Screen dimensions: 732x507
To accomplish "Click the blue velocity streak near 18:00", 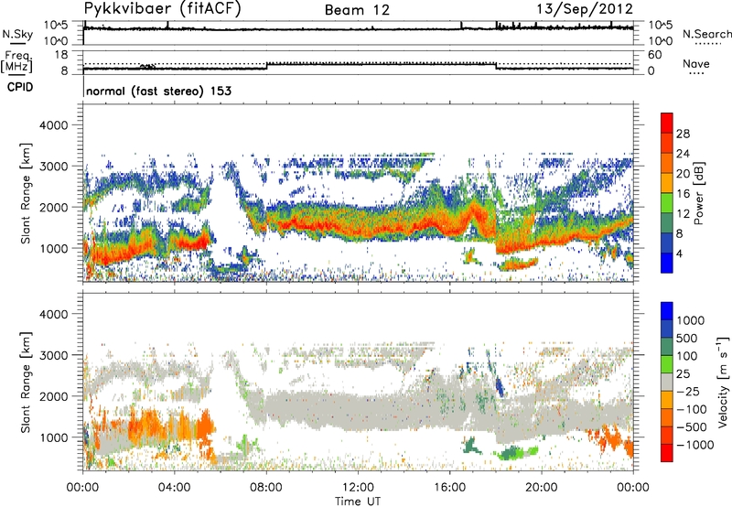I will click(500, 386).
